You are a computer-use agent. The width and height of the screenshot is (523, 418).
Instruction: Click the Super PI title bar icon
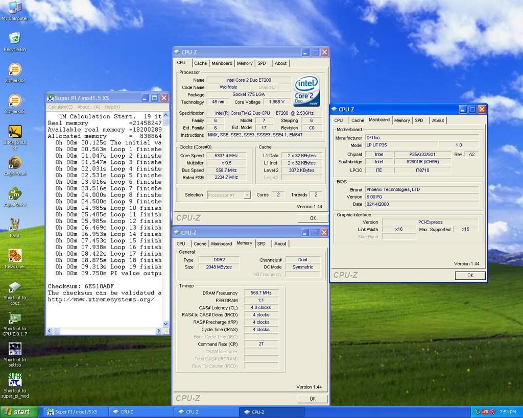50,97
